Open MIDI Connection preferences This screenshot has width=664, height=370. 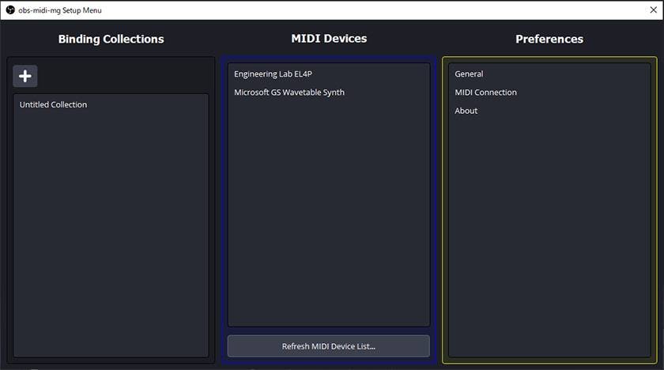click(x=485, y=92)
